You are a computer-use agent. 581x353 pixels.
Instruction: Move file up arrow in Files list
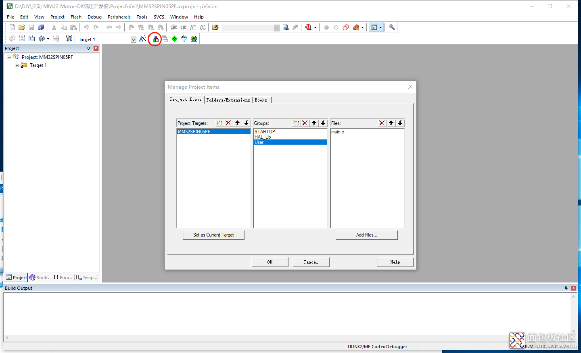[x=391, y=123]
